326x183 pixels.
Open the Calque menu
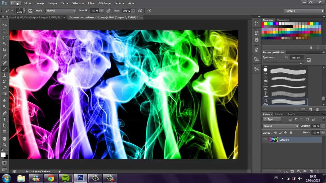pyautogui.click(x=53, y=3)
